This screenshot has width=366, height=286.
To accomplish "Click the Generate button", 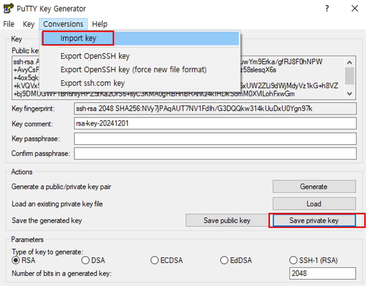I will tap(314, 186).
